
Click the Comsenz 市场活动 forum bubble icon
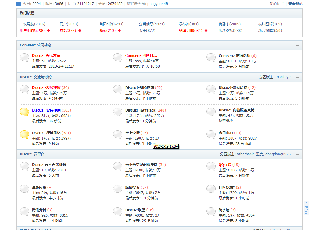(x=211, y=57)
